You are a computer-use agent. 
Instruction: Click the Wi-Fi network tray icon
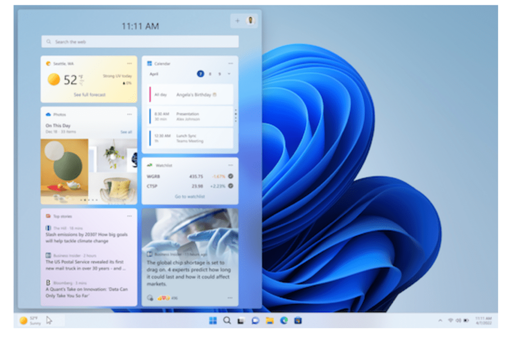click(450, 321)
